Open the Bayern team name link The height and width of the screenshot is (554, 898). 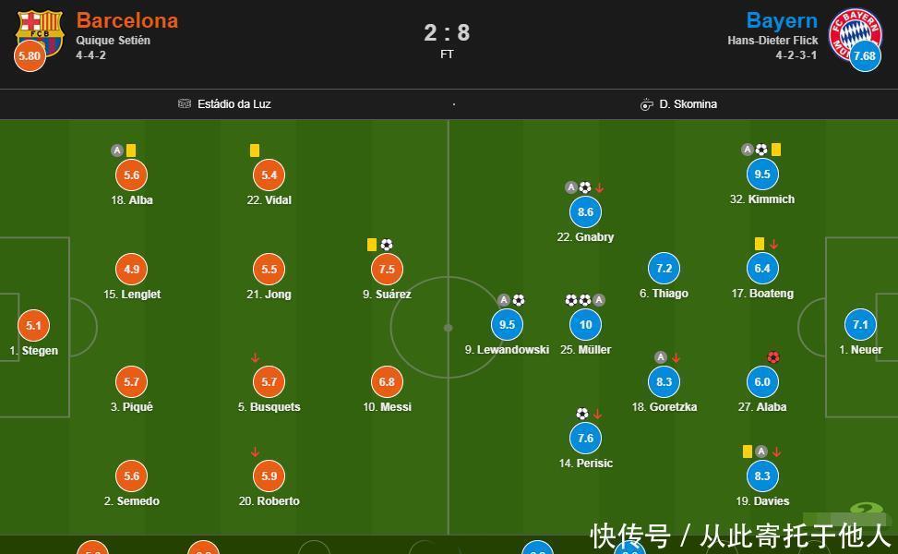[x=782, y=20]
